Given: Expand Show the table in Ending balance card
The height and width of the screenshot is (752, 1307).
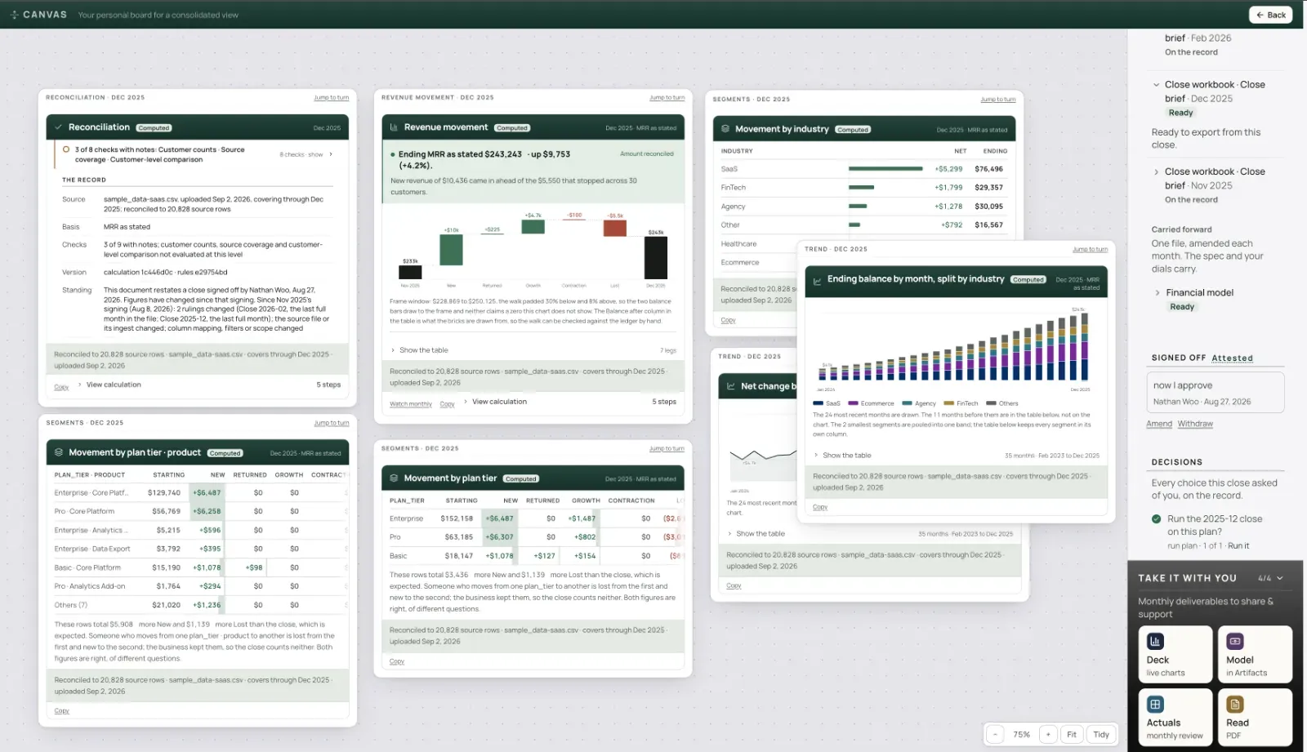Looking at the screenshot, I should tap(842, 456).
